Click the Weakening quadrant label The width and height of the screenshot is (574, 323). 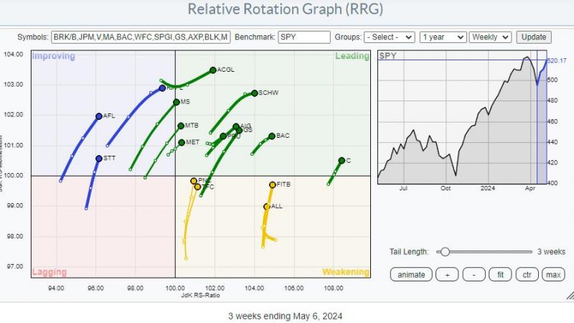346,272
